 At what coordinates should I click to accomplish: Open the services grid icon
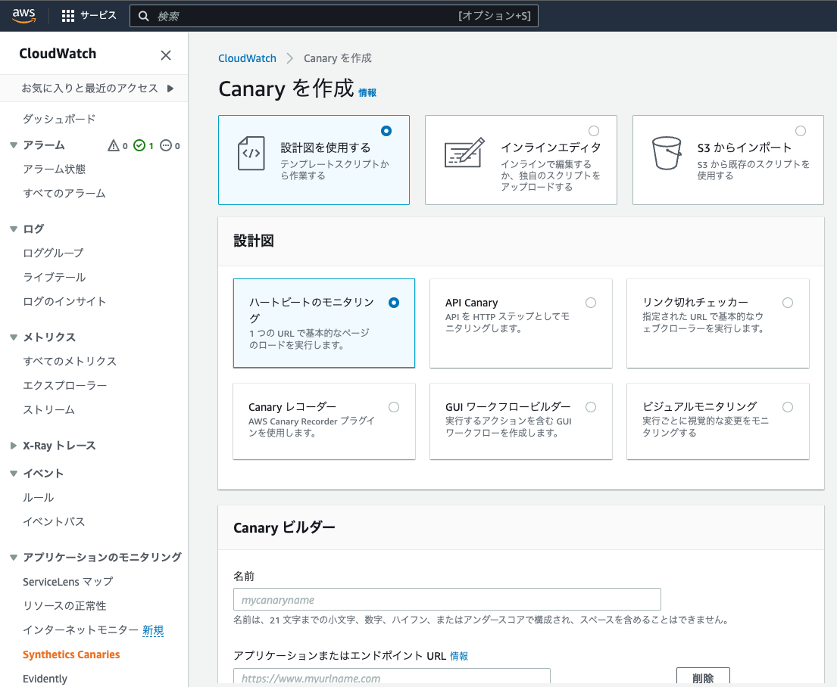pos(67,16)
